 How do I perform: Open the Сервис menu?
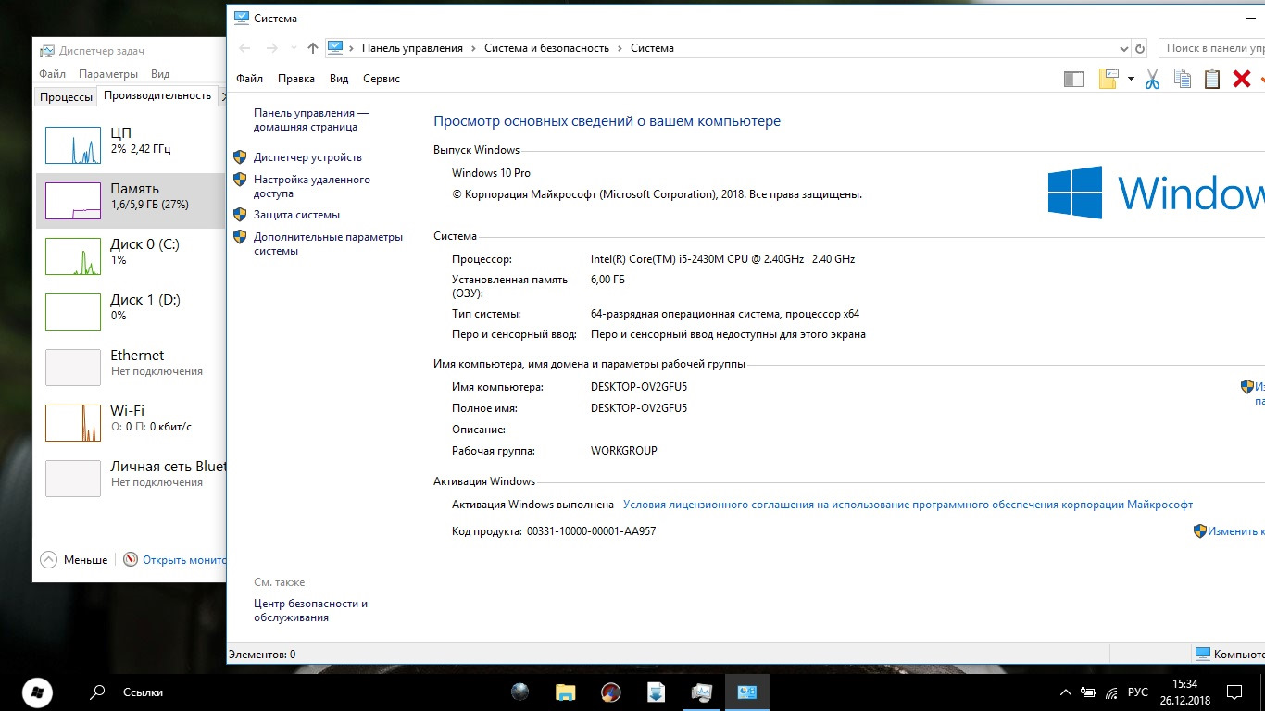coord(382,79)
